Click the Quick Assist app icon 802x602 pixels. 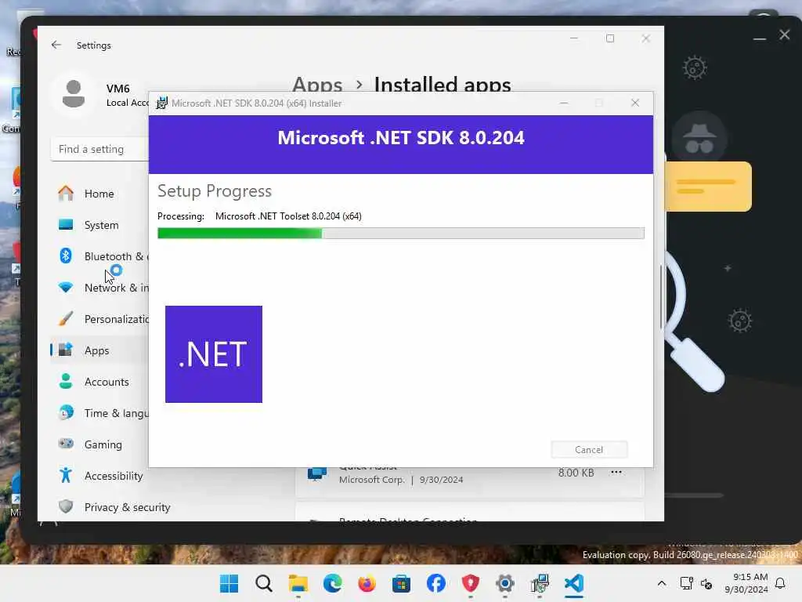[317, 473]
